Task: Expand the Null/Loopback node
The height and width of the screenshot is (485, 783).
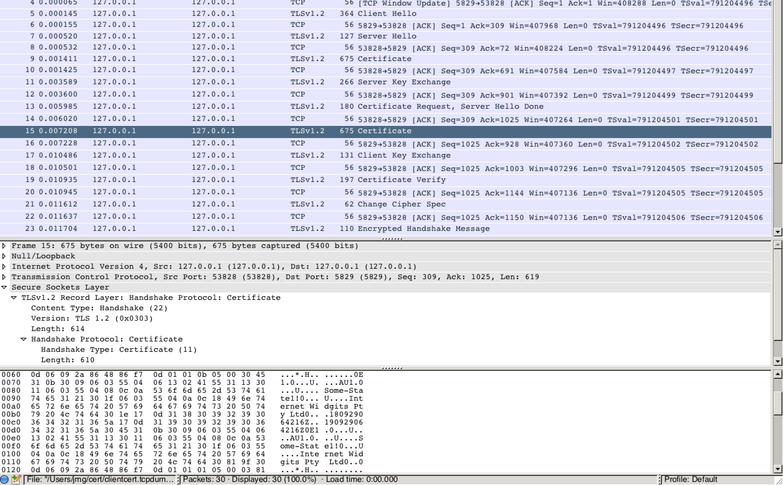Action: click(x=4, y=256)
